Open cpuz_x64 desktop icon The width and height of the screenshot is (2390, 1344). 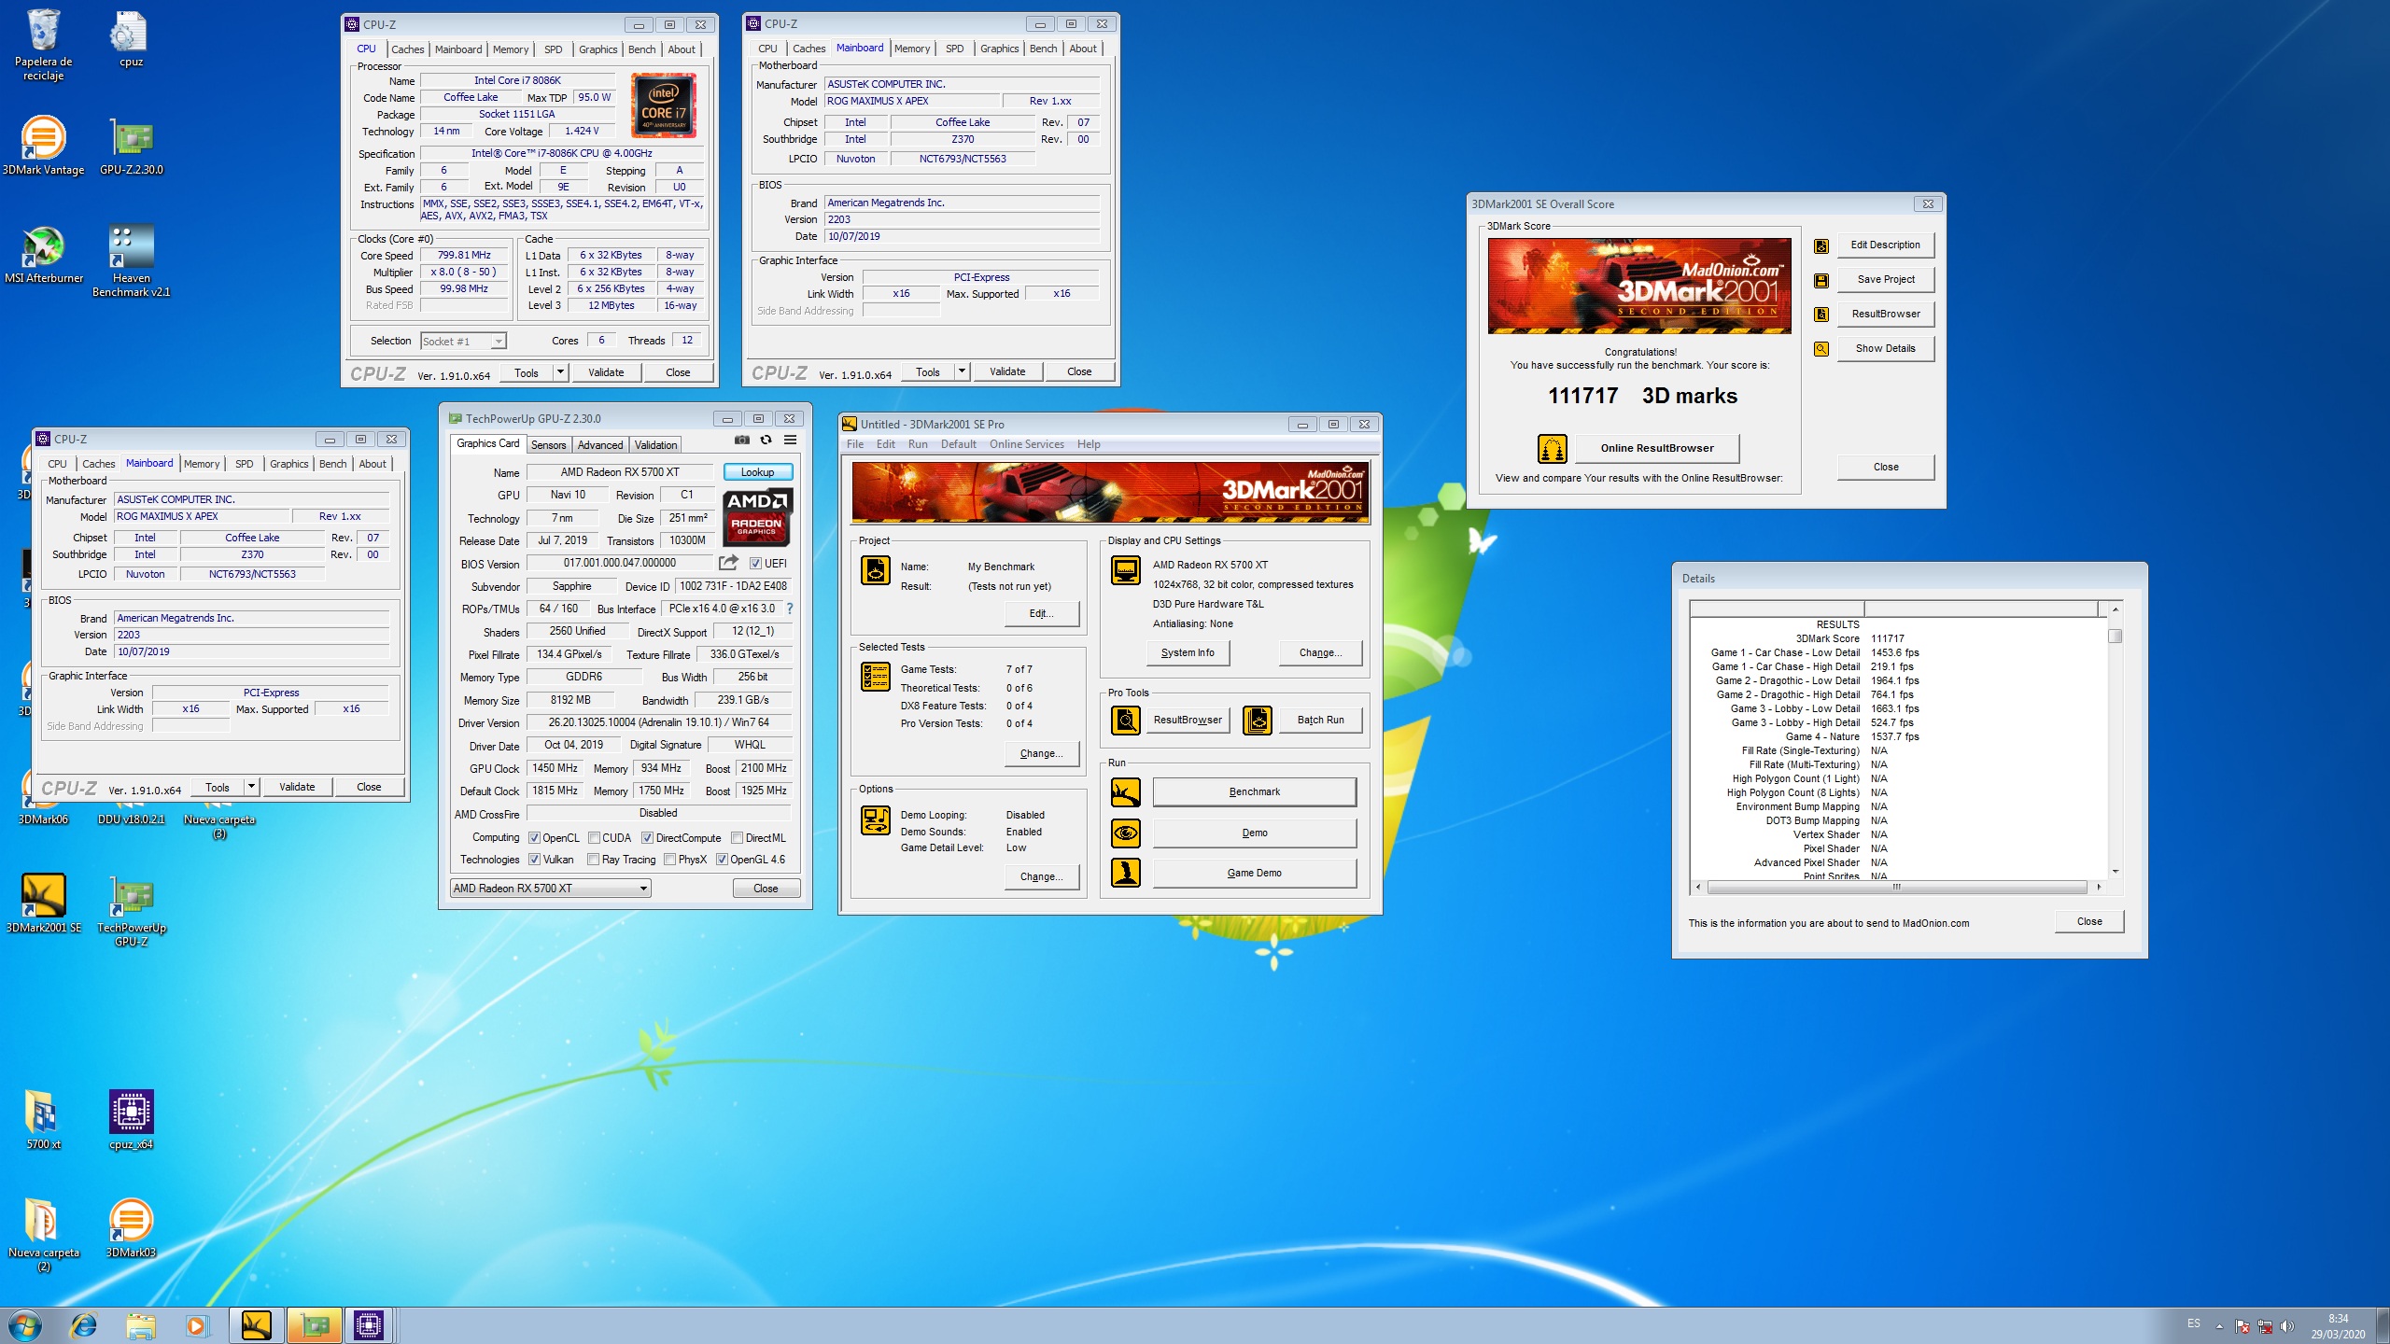(132, 1119)
